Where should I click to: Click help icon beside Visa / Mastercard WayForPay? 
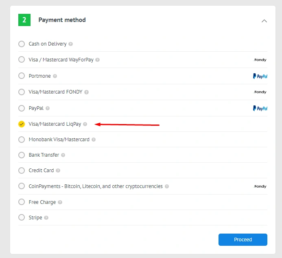[98, 60]
